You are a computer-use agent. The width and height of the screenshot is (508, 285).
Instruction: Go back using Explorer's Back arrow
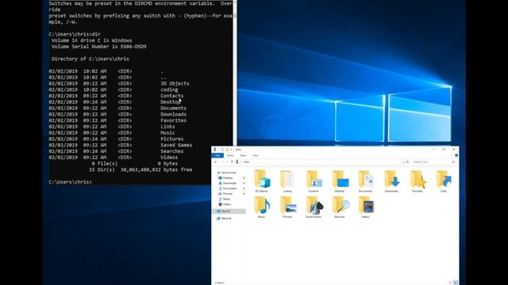point(216,161)
